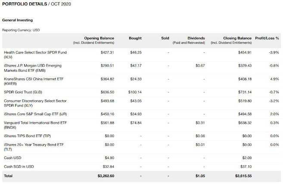This screenshot has height=184, width=283.
Task: Select Consumer Discretionary Select Sector SPDR Fund name
Action: [35, 103]
